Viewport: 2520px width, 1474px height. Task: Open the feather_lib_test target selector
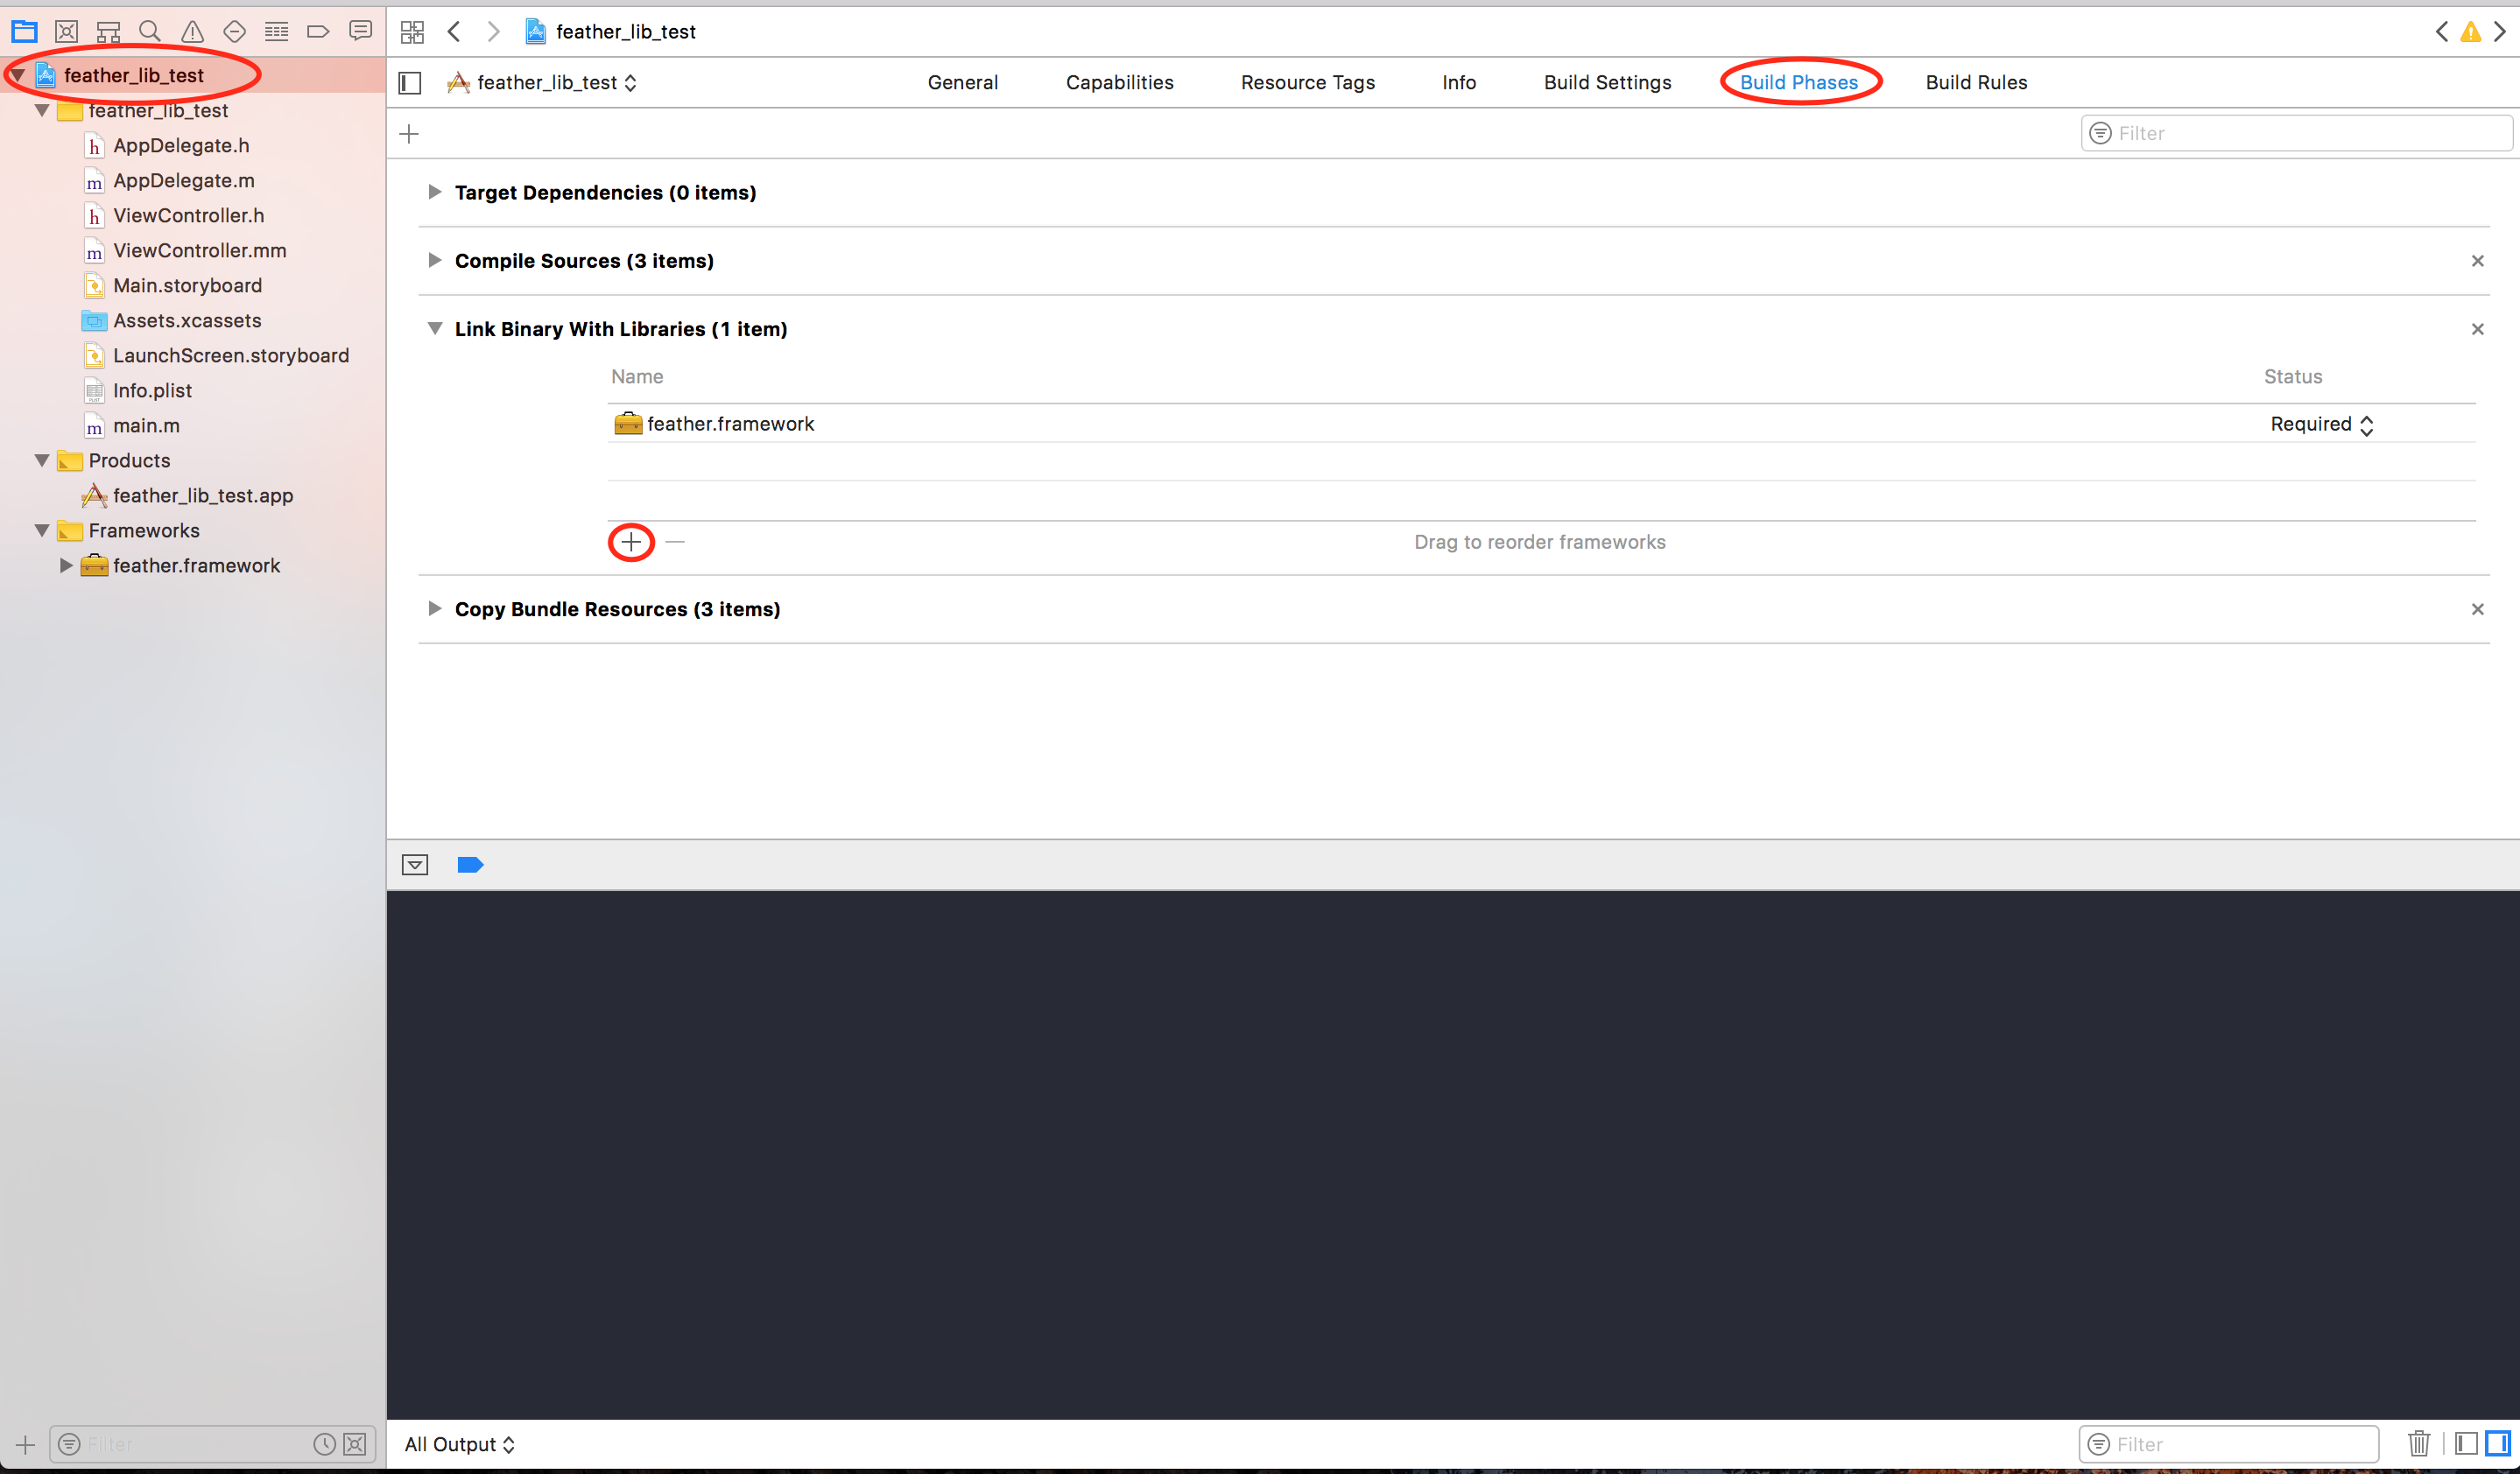pos(543,83)
